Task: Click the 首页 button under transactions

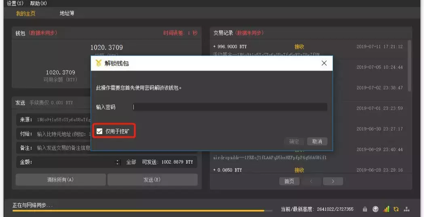Action: (289, 181)
